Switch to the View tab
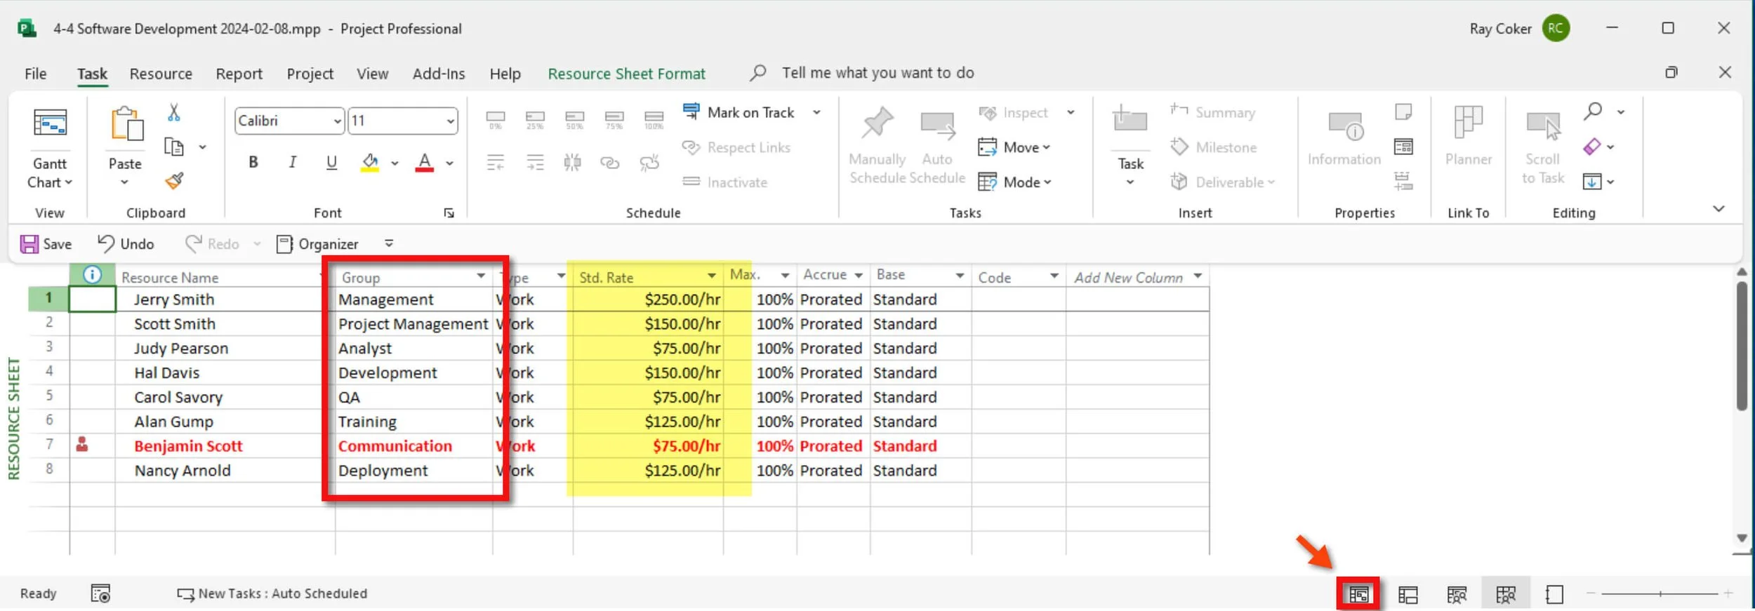The width and height of the screenshot is (1755, 611). 372,74
